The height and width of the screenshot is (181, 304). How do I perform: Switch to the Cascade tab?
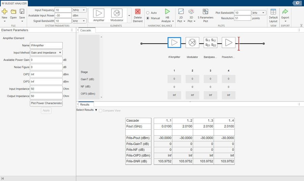[85, 30]
